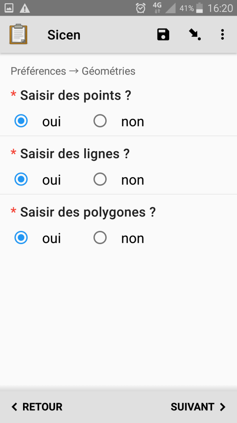The height and width of the screenshot is (423, 237).
Task: Tap the clipboard app icon beside Sicen
Action: 18,34
